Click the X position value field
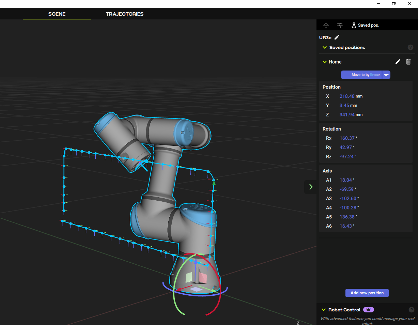The width and height of the screenshot is (418, 325). tap(347, 96)
